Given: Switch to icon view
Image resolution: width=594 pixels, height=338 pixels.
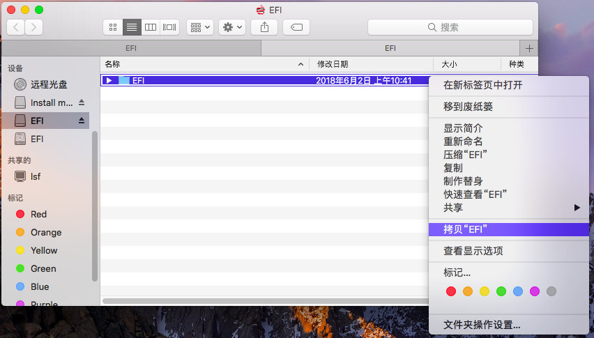Looking at the screenshot, I should [113, 27].
